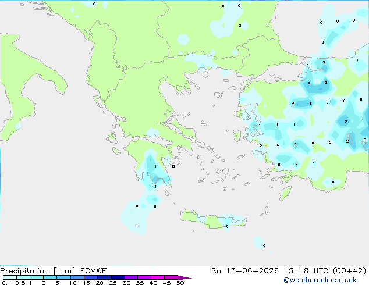Click the '0.1' legend scale label
Image resolution: width=369 pixels, height=285 pixels.
[6, 283]
